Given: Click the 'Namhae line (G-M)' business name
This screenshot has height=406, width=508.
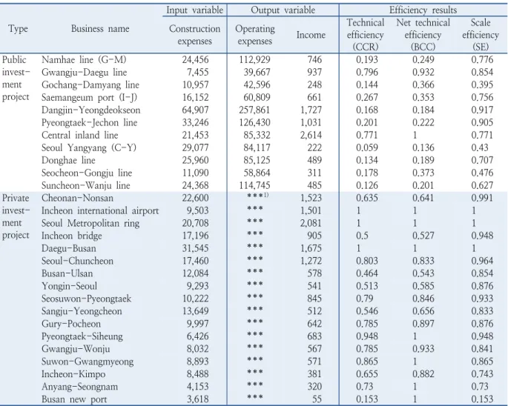Looking at the screenshot, I should click(84, 60).
